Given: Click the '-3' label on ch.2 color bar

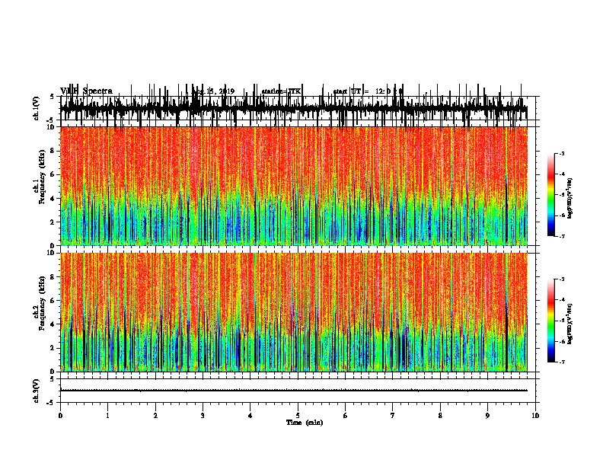Looking at the screenshot, I should (561, 279).
